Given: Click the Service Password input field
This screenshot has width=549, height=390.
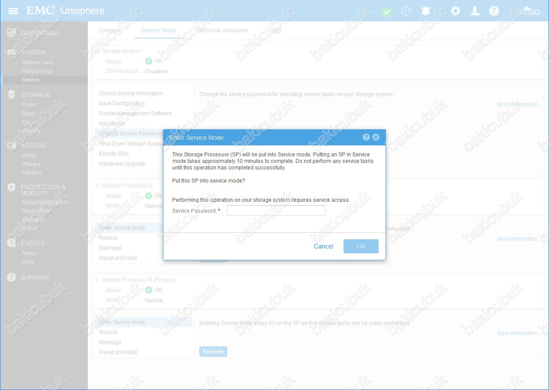Looking at the screenshot, I should click(x=276, y=211).
